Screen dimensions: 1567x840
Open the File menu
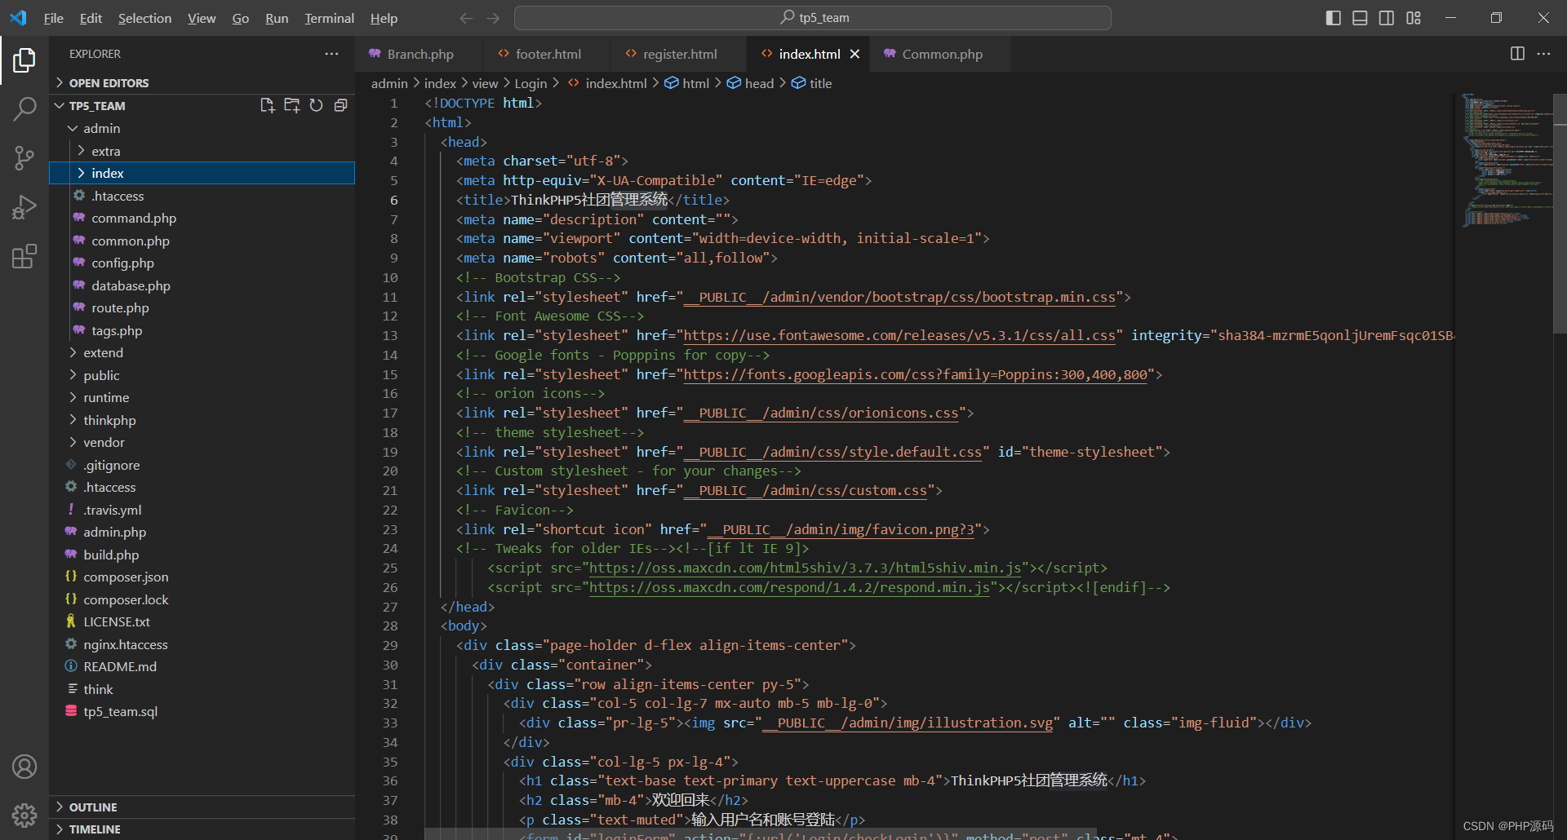pyautogui.click(x=53, y=18)
